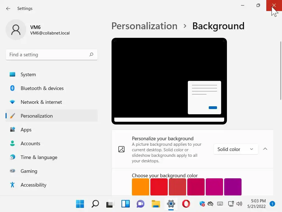The height and width of the screenshot is (212, 282).
Task: Open the Windows Start menu
Action: coord(80,204)
